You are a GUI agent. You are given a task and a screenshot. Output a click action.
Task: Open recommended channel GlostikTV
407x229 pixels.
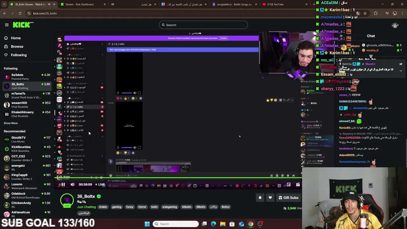tap(27, 139)
